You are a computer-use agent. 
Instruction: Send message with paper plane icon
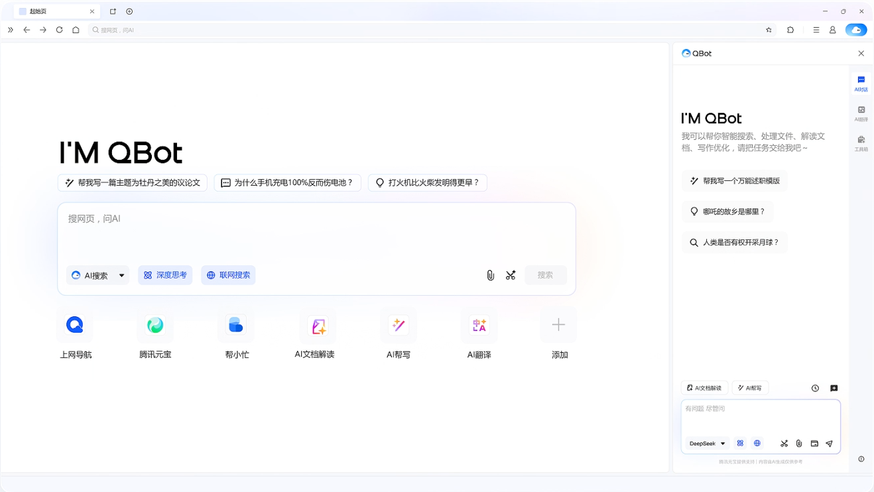coord(829,444)
